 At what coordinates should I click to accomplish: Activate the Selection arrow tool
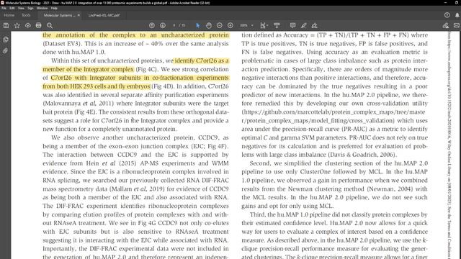[198, 26]
